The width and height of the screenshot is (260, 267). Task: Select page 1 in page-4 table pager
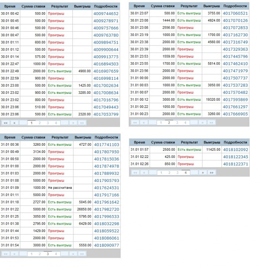(161, 172)
